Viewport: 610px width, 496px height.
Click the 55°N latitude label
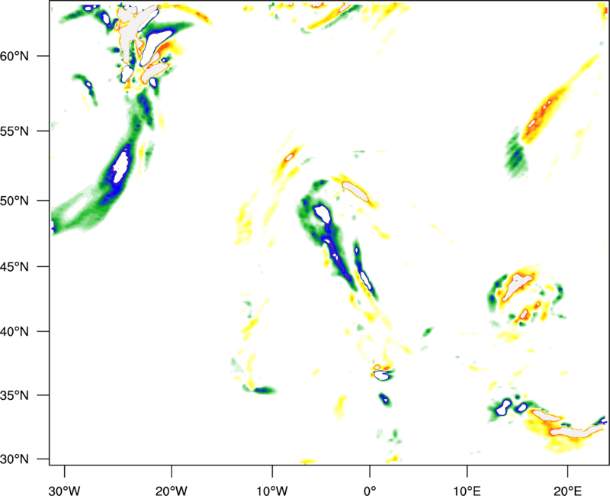(x=14, y=131)
